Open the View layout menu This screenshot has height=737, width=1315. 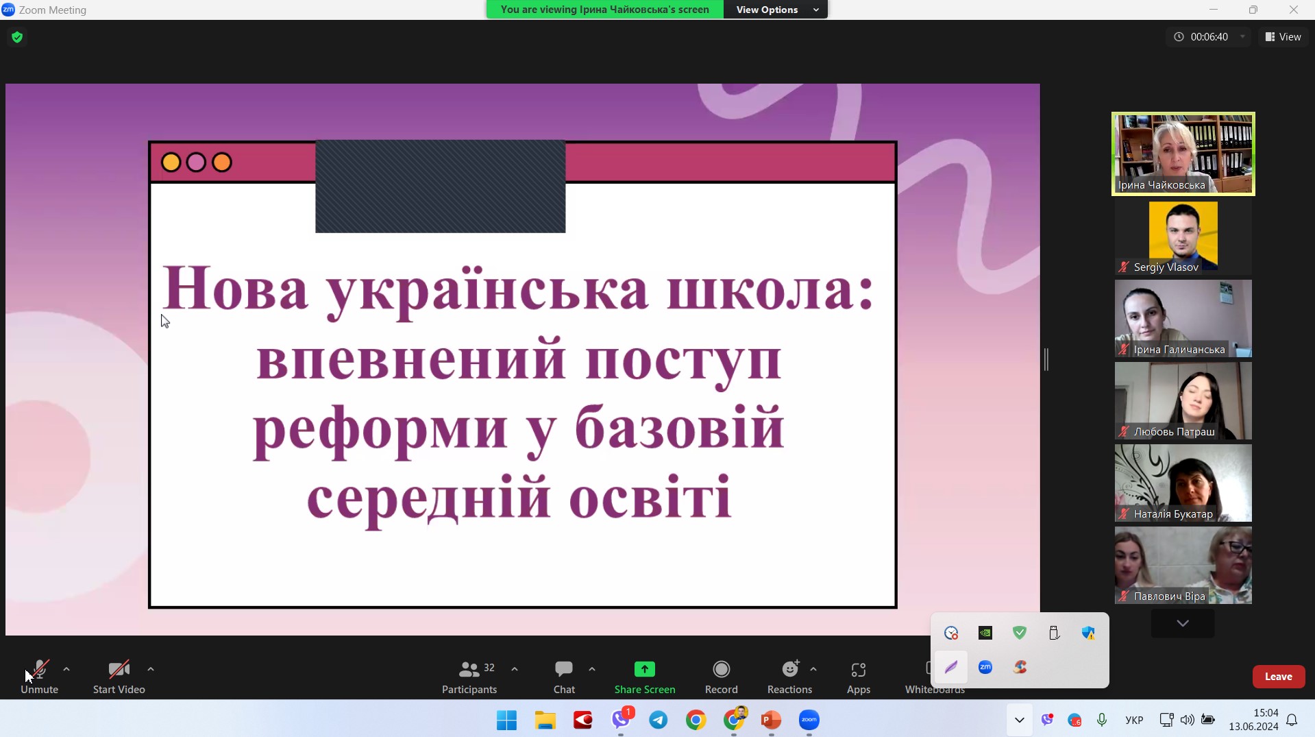click(x=1283, y=37)
